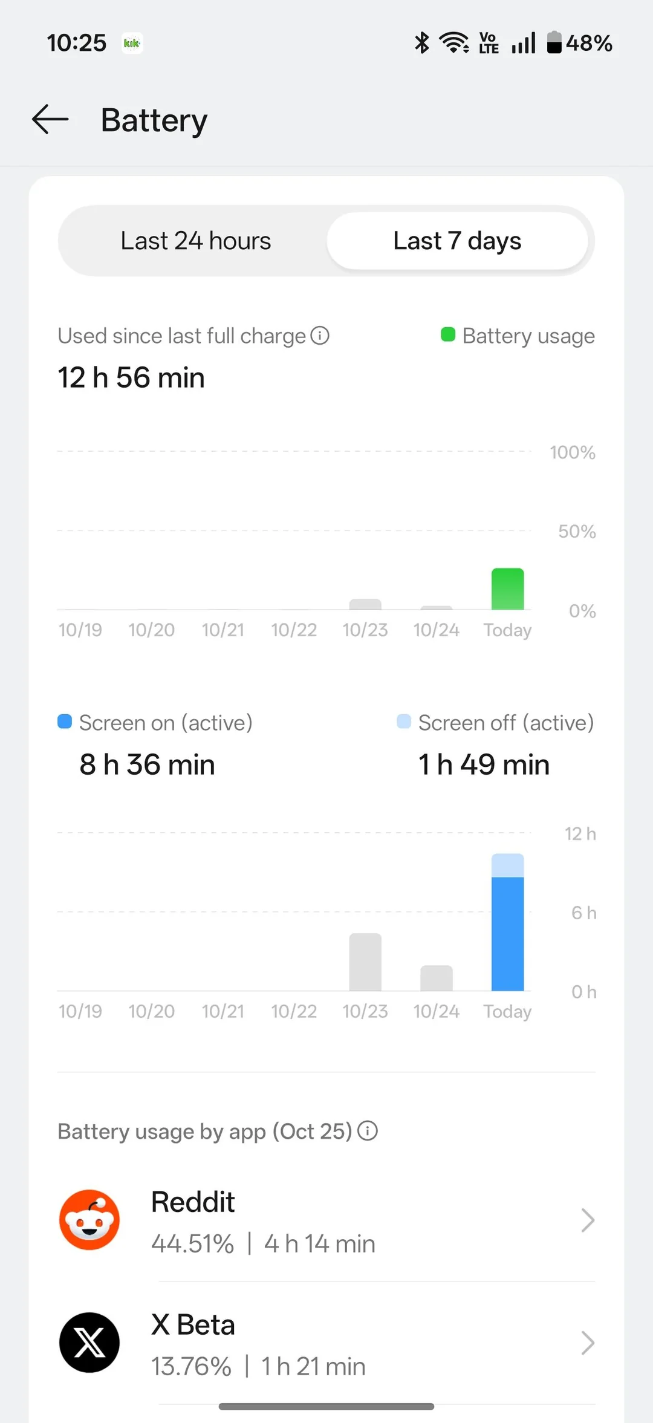Tap the X Beta app icon
This screenshot has height=1423, width=653.
coord(89,1342)
